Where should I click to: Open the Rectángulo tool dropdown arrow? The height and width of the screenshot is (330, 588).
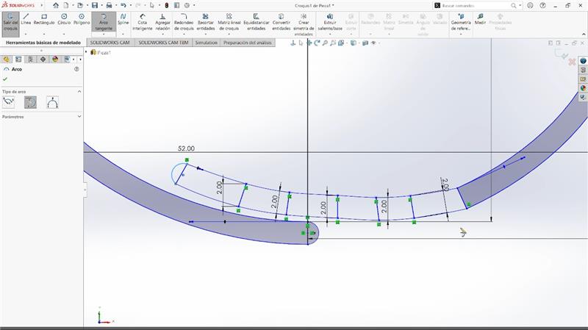[x=44, y=34]
